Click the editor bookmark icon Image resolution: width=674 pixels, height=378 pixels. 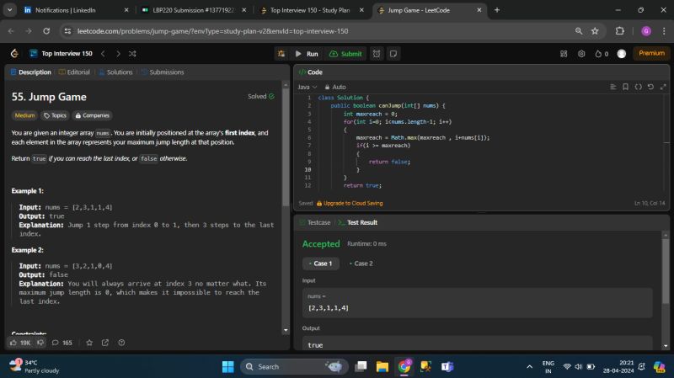(625, 87)
